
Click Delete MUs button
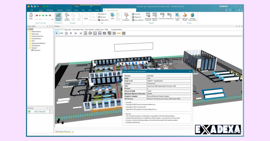(103, 20)
